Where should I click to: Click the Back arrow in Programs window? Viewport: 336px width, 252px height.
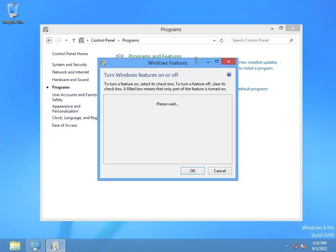[x=49, y=40]
